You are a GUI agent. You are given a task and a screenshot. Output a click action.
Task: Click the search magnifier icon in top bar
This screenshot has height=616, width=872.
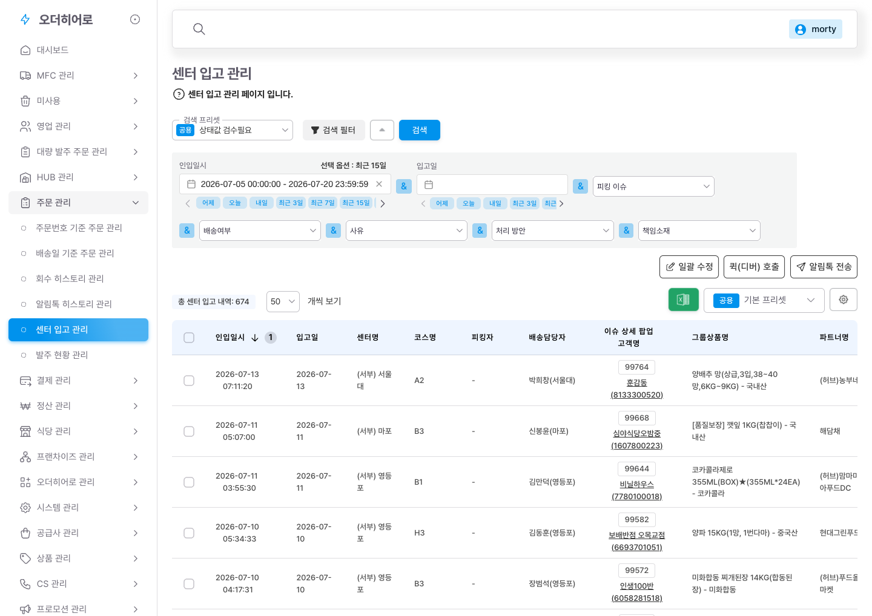pos(199,29)
